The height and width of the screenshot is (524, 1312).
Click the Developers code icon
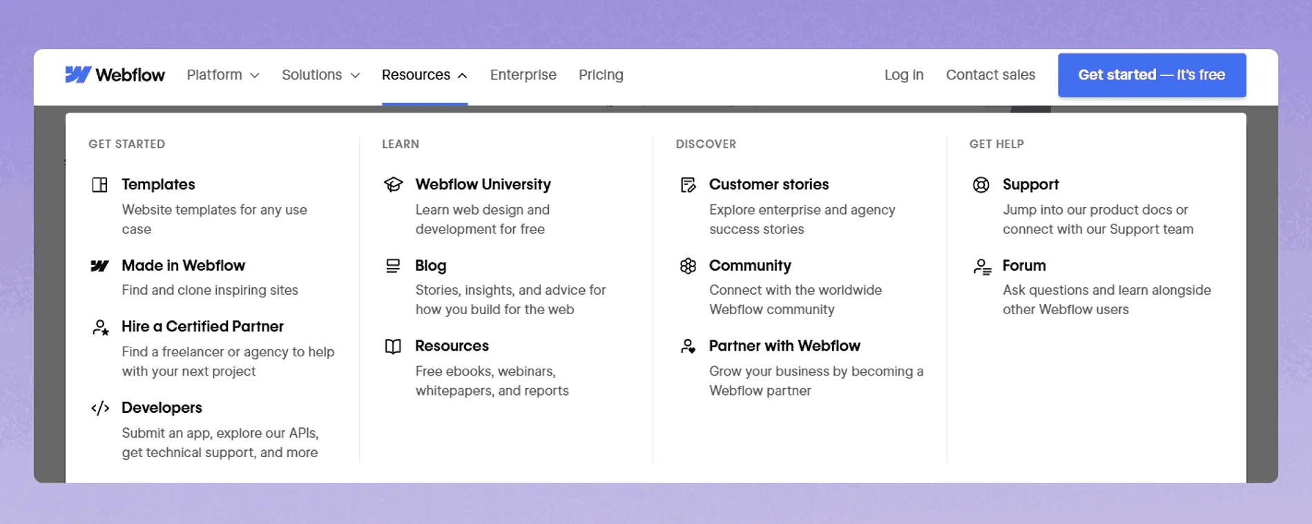(101, 407)
